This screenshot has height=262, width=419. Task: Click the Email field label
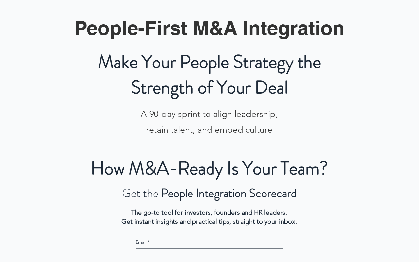[141, 242]
